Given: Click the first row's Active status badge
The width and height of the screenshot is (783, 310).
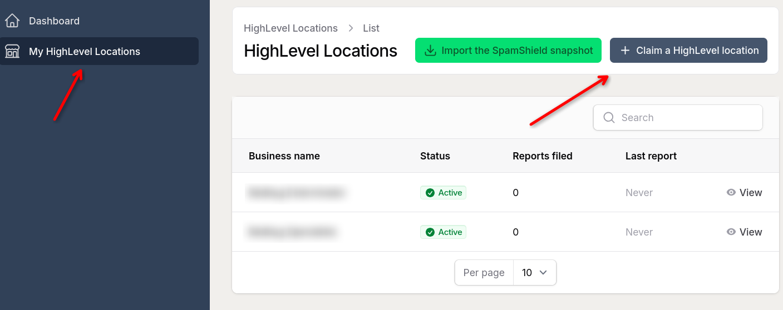Looking at the screenshot, I should point(443,193).
